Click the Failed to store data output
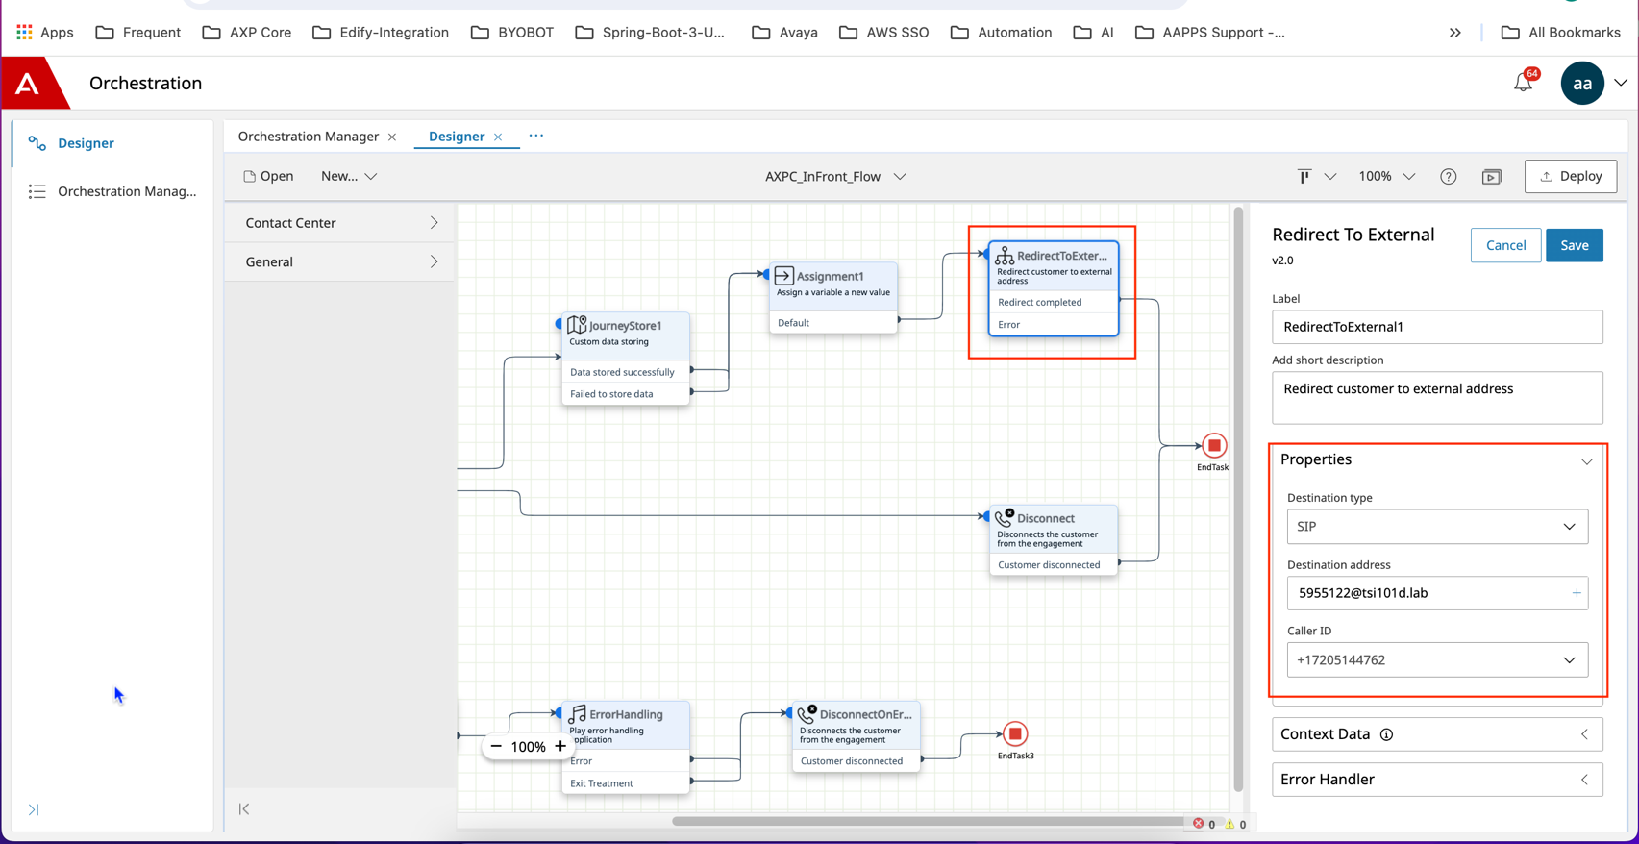The width and height of the screenshot is (1639, 844). click(626, 394)
